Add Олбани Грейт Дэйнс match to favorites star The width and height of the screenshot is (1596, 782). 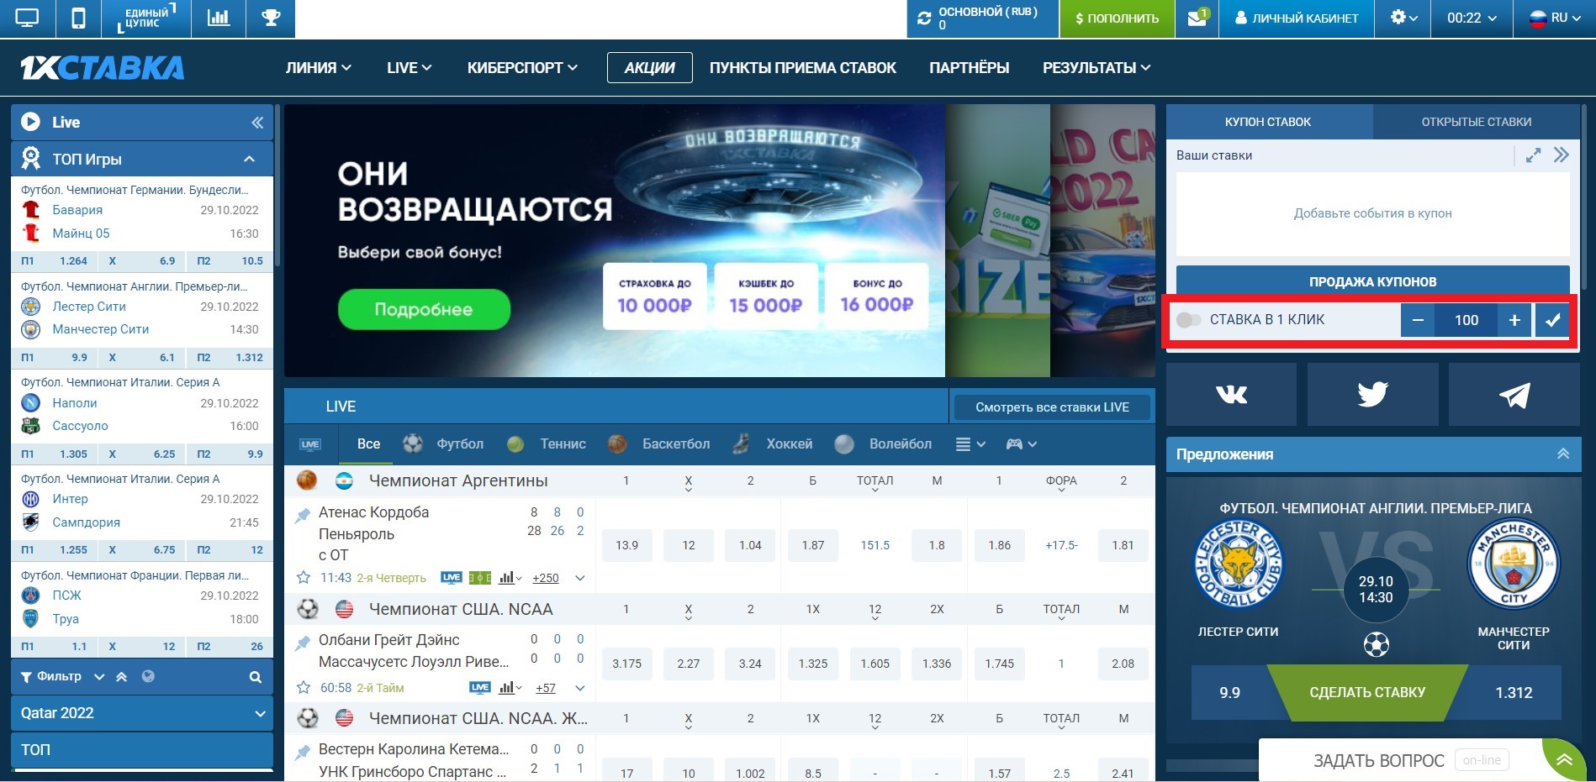[x=304, y=688]
